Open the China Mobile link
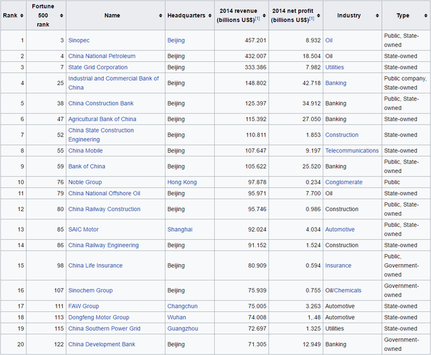 pyautogui.click(x=86, y=151)
